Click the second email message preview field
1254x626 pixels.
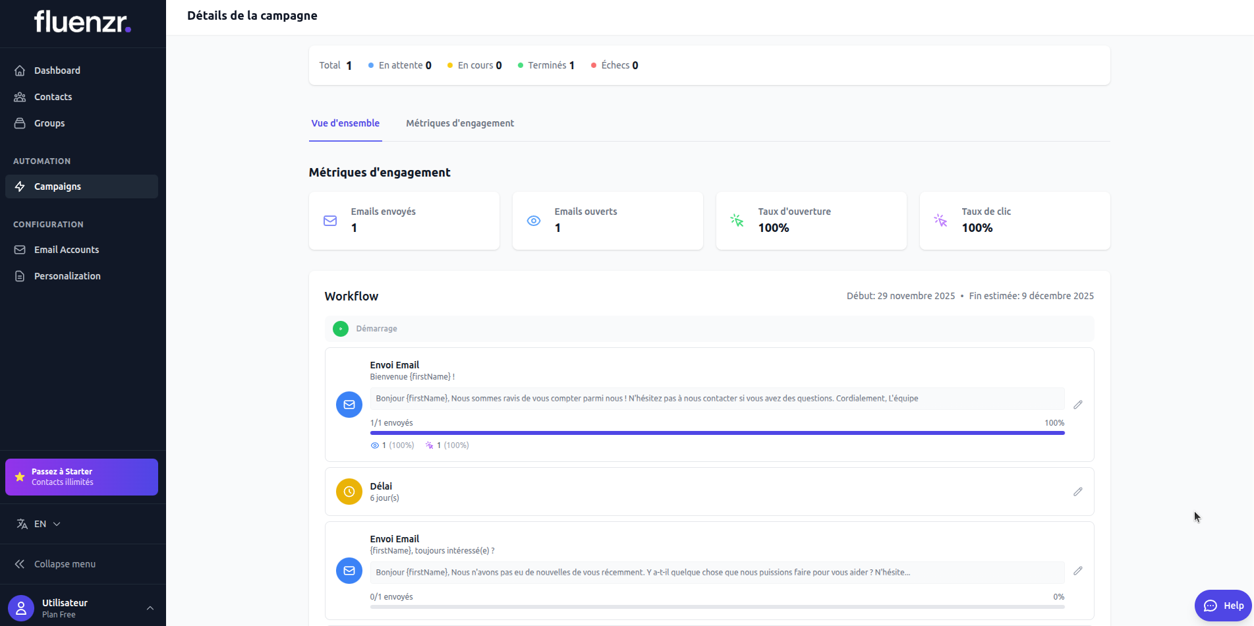[x=717, y=572]
